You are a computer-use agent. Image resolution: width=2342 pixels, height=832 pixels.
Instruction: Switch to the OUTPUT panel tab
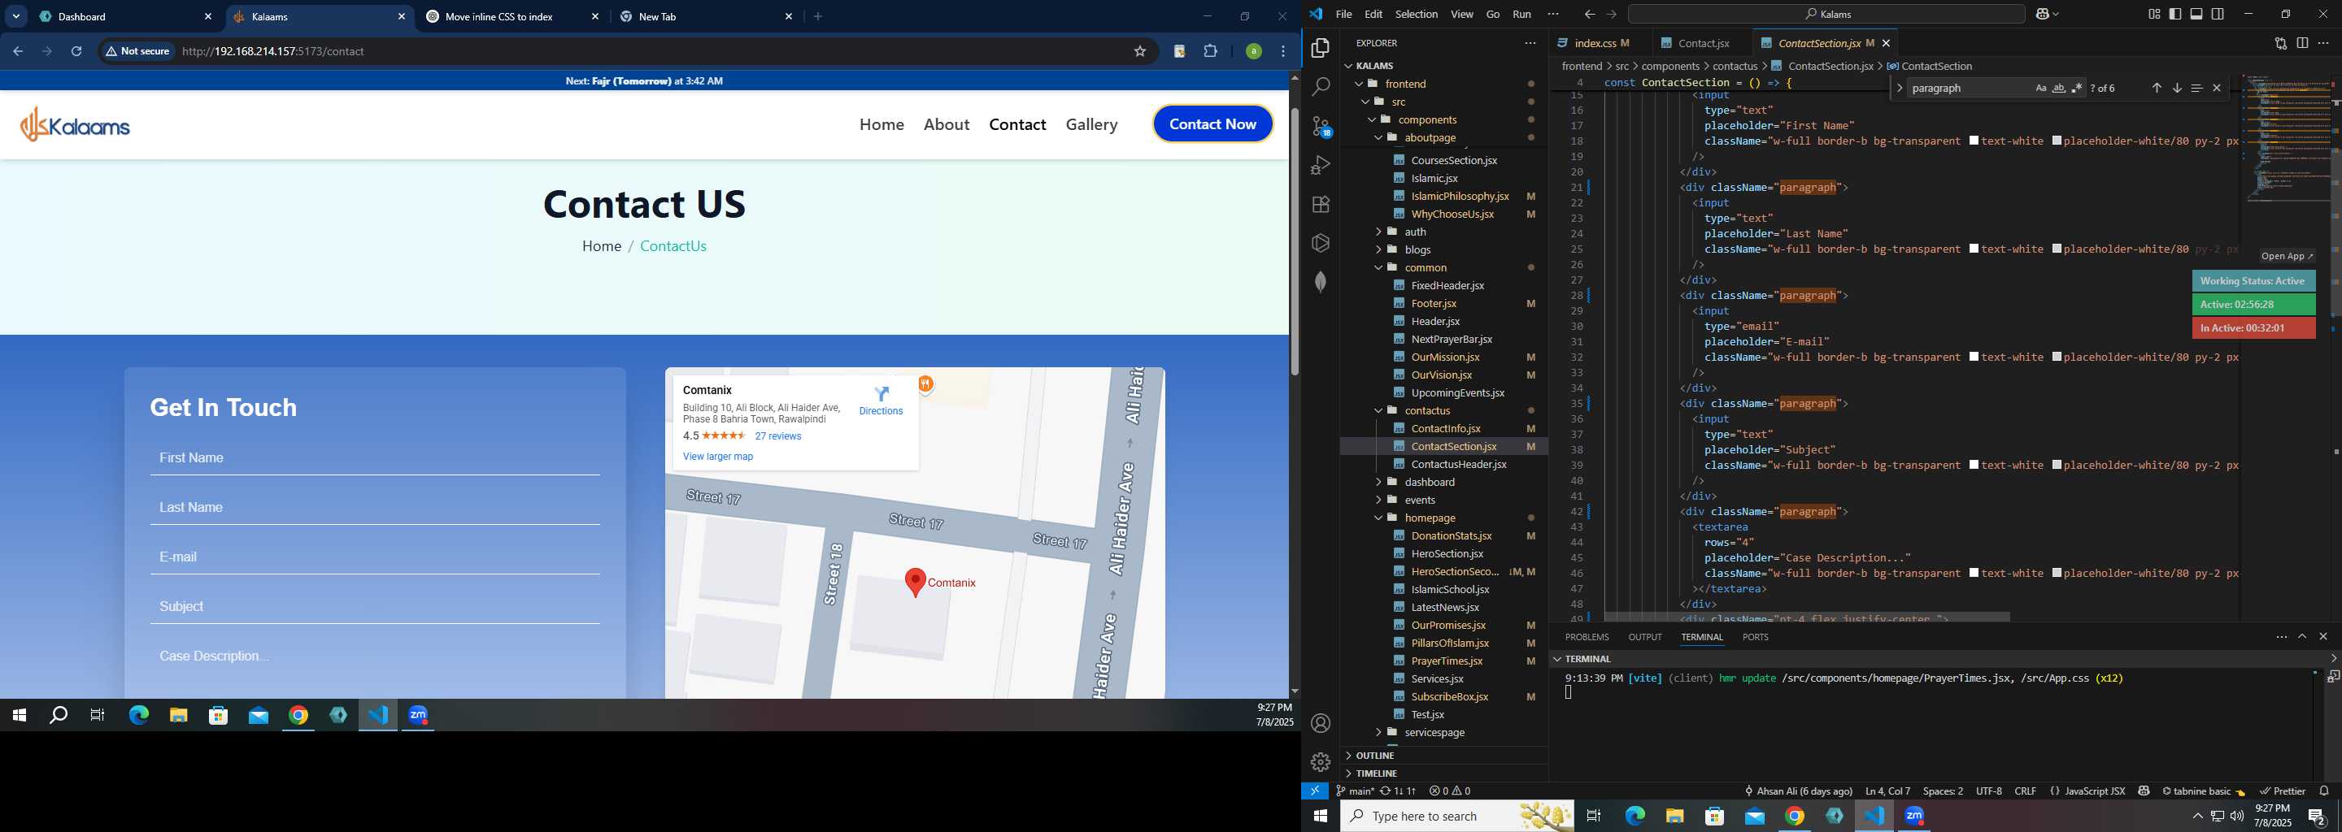(1644, 637)
